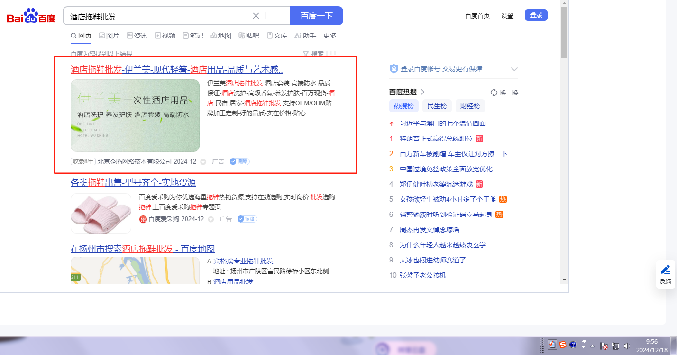Show hidden tray icons arrow
677x355 pixels.
click(x=592, y=346)
